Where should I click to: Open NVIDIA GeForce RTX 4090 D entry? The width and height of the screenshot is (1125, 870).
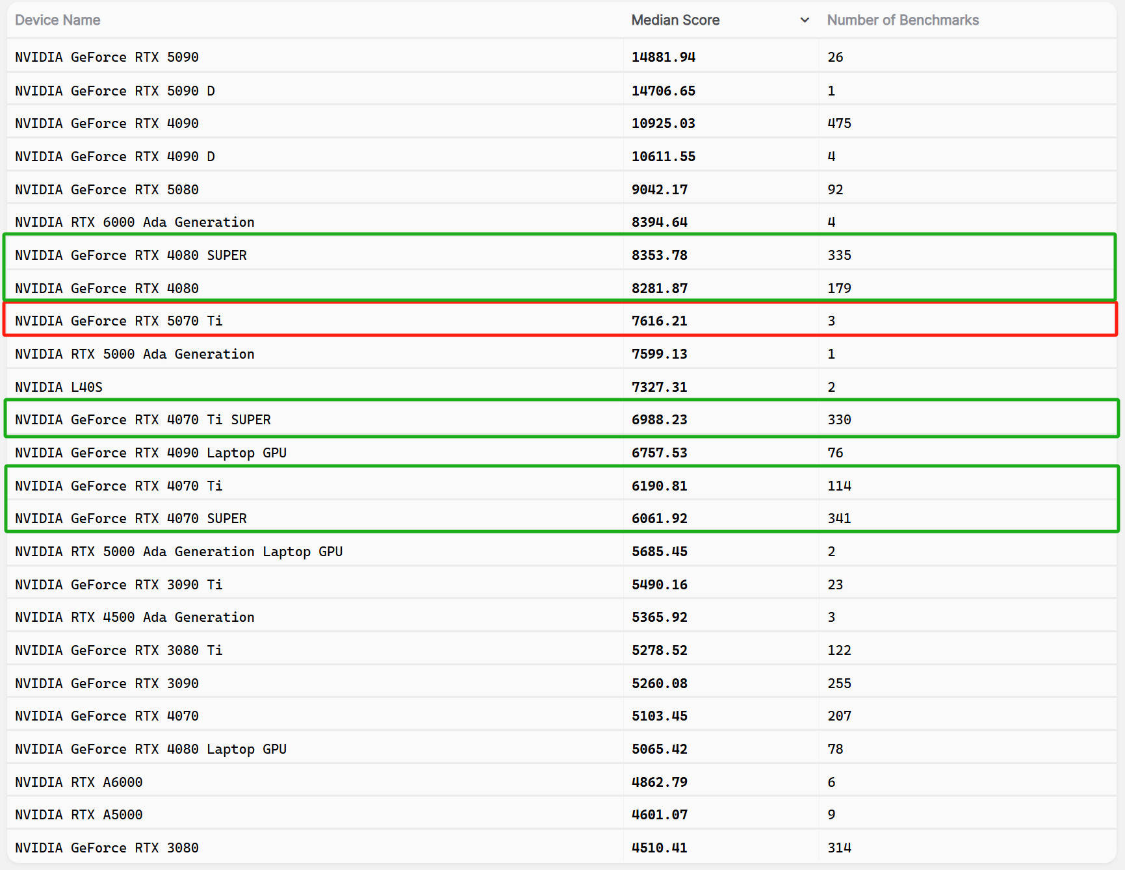tap(115, 157)
